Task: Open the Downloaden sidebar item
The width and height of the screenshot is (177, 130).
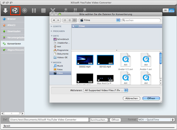Action: [13, 31]
